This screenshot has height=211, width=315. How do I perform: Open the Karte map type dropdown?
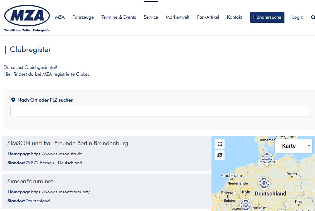[293, 146]
